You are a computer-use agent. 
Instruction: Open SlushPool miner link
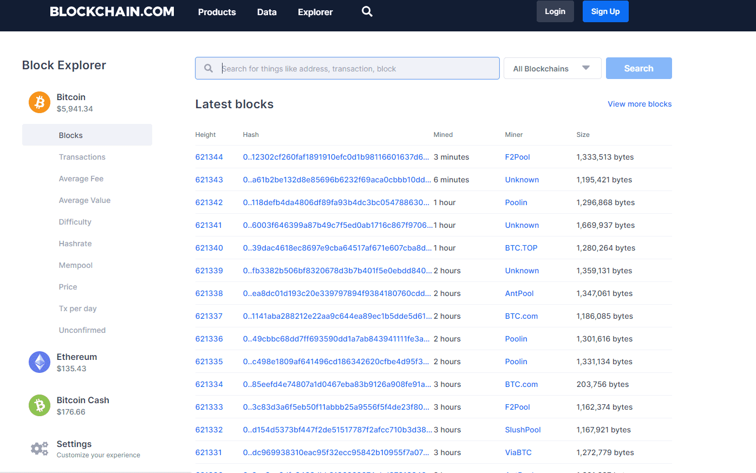tap(523, 430)
